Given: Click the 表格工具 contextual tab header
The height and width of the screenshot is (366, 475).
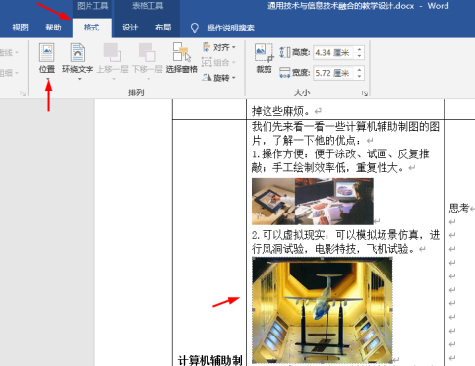Looking at the screenshot, I should point(148,6).
